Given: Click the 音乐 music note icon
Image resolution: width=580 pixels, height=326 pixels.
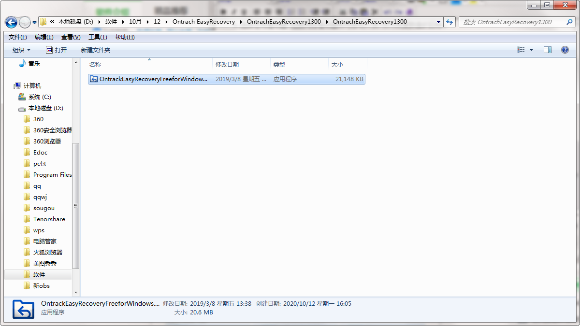Looking at the screenshot, I should (x=22, y=63).
